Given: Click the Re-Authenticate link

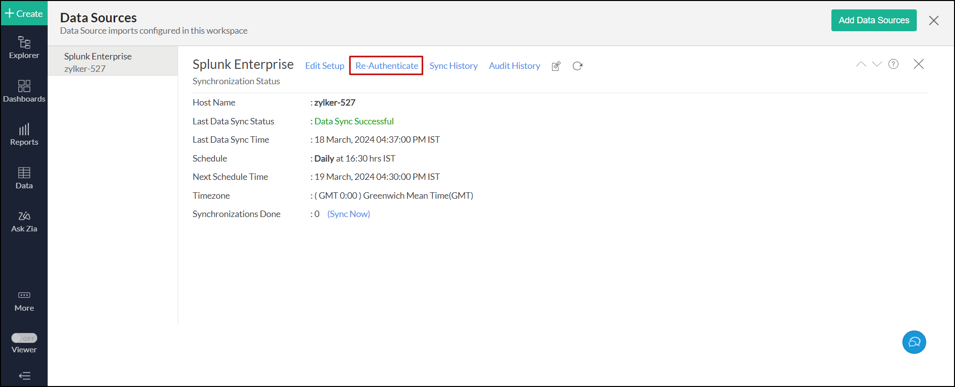Looking at the screenshot, I should click(x=387, y=66).
